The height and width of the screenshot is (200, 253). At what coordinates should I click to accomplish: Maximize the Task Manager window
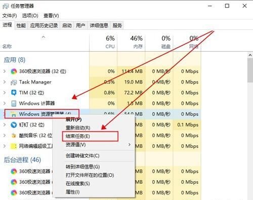click(x=227, y=6)
